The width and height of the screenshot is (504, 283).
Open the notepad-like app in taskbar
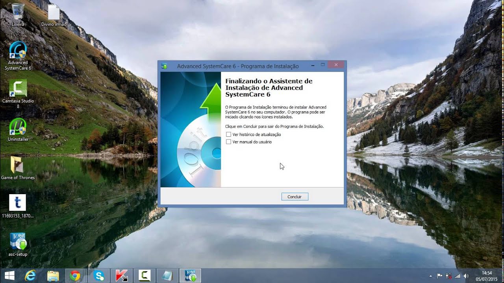coord(167,276)
